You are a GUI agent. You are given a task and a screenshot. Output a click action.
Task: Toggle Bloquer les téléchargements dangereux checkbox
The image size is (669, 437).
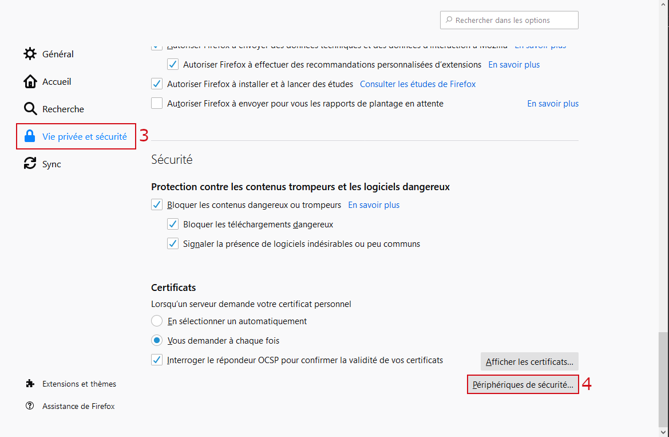point(173,224)
